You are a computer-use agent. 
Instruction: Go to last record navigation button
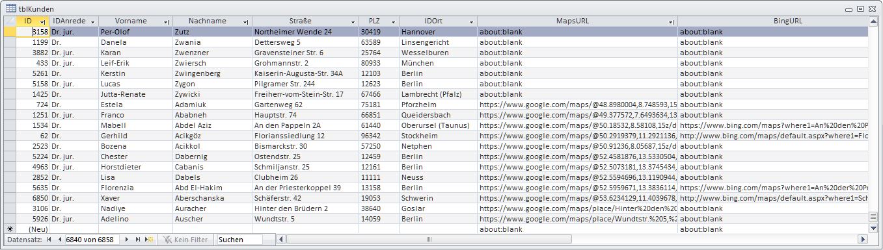click(x=137, y=240)
